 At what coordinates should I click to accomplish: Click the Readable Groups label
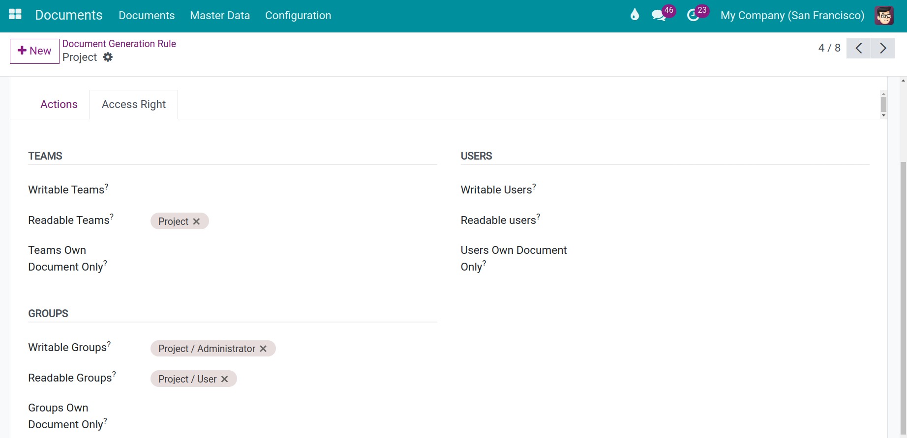pos(70,378)
